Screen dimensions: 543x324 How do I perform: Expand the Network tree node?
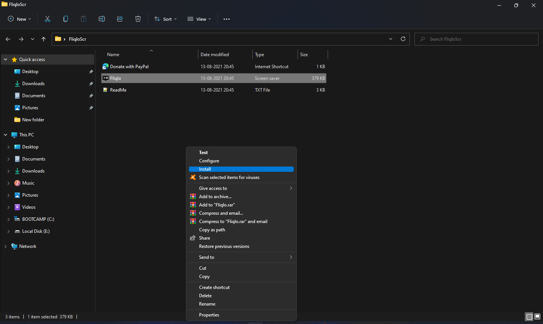[x=5, y=246]
